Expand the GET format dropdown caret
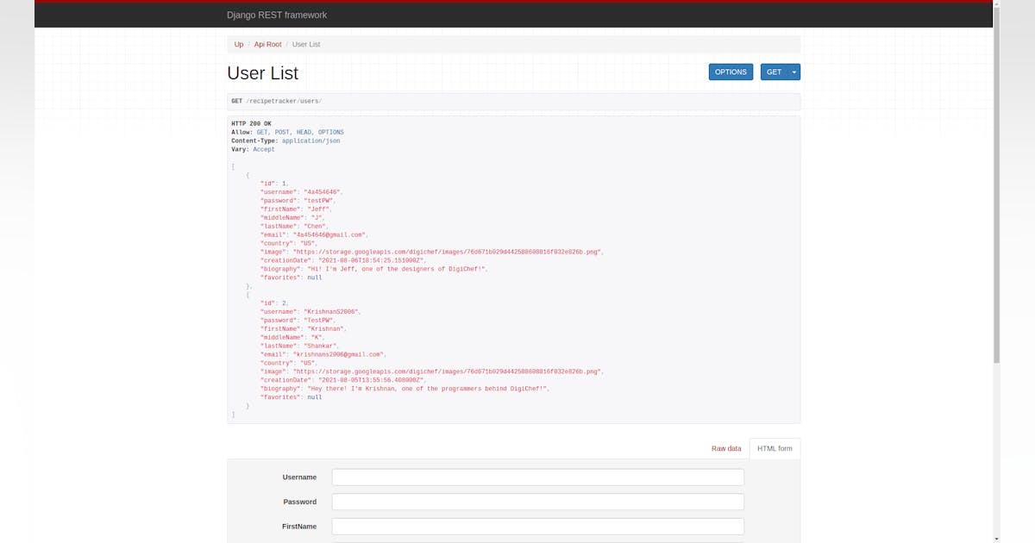1035x543 pixels. pyautogui.click(x=794, y=72)
